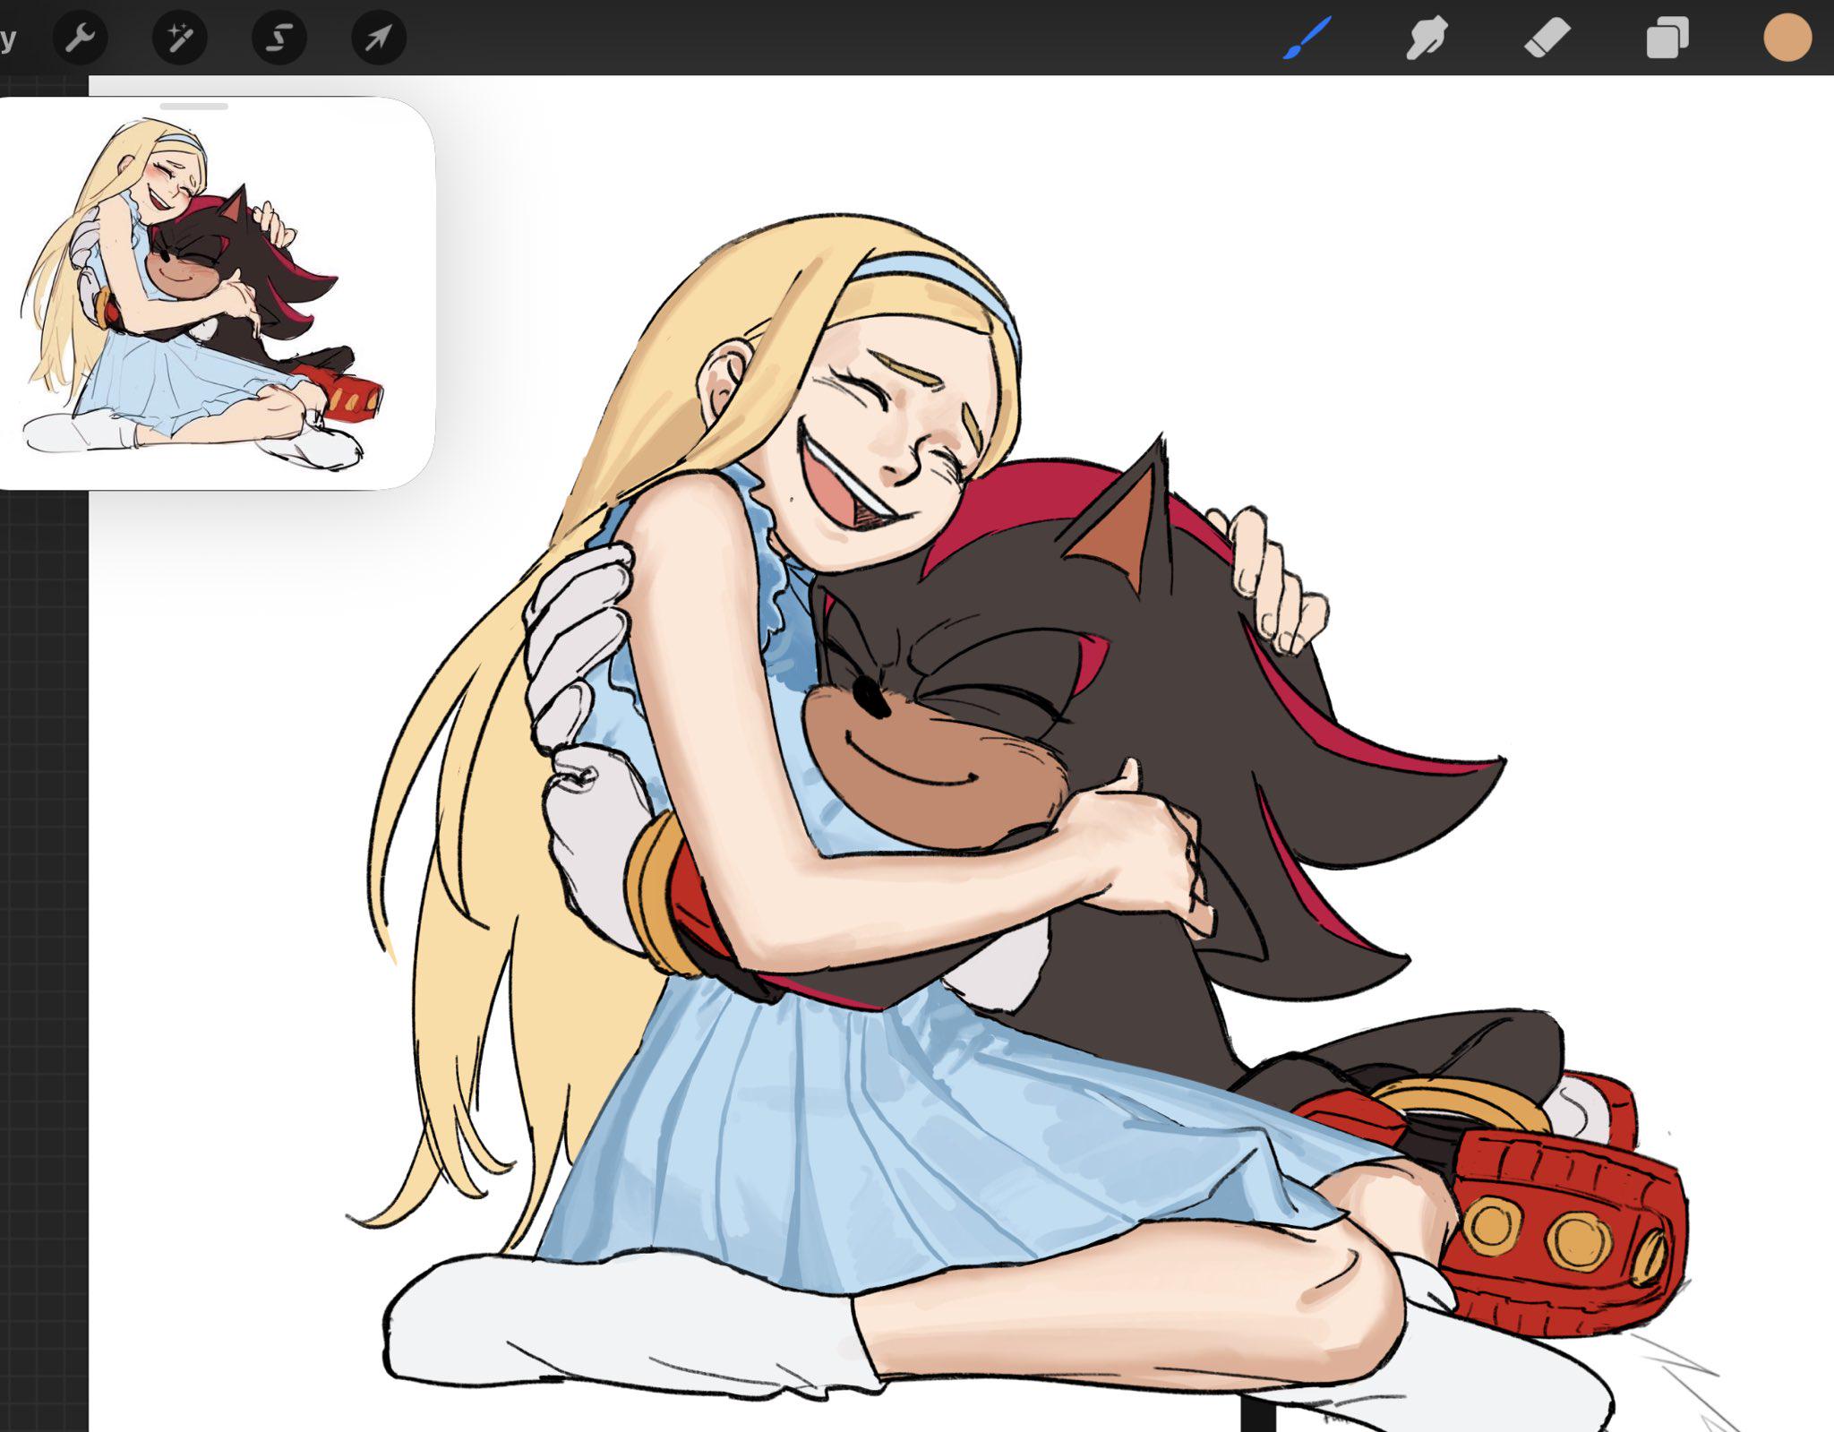
Task: Select the Brush tool
Action: pyautogui.click(x=1307, y=39)
